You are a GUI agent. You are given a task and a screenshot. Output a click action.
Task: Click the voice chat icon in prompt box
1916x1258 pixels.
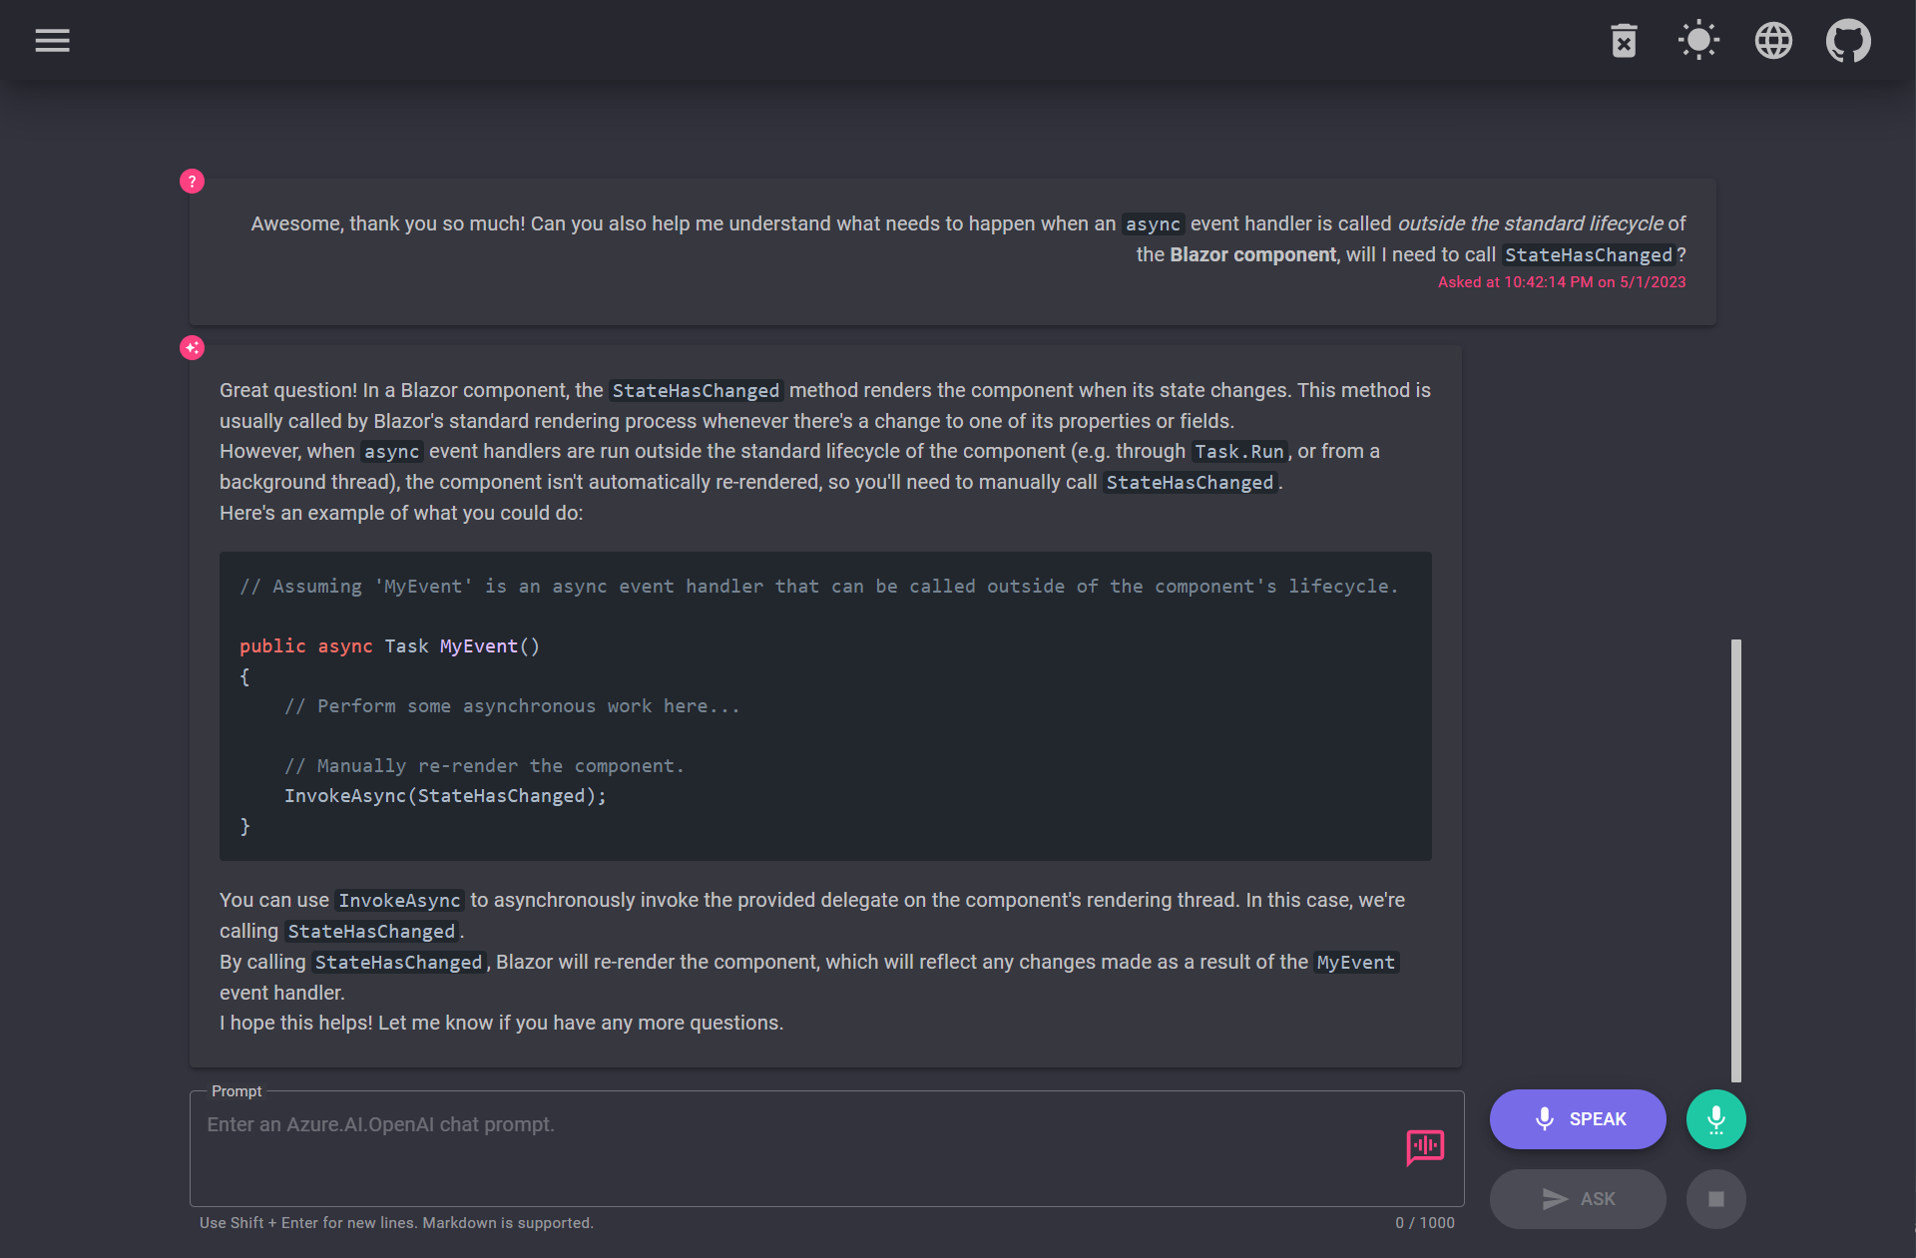point(1425,1146)
